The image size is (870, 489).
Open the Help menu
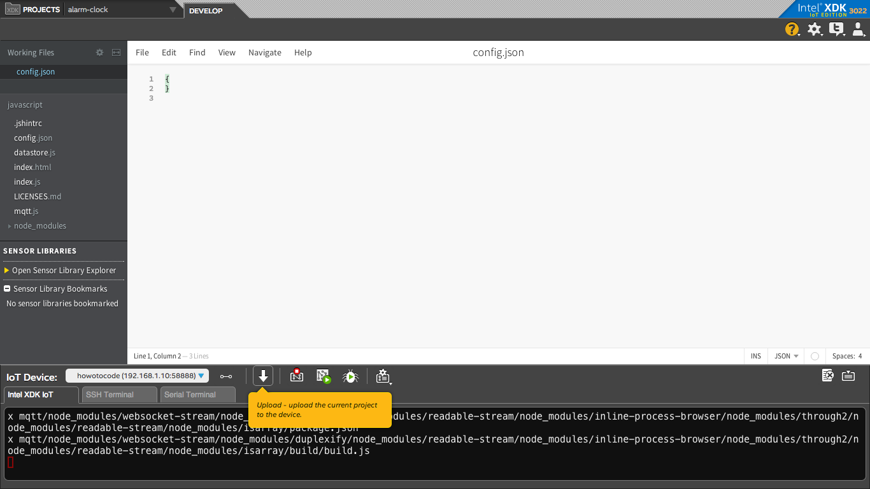(303, 53)
